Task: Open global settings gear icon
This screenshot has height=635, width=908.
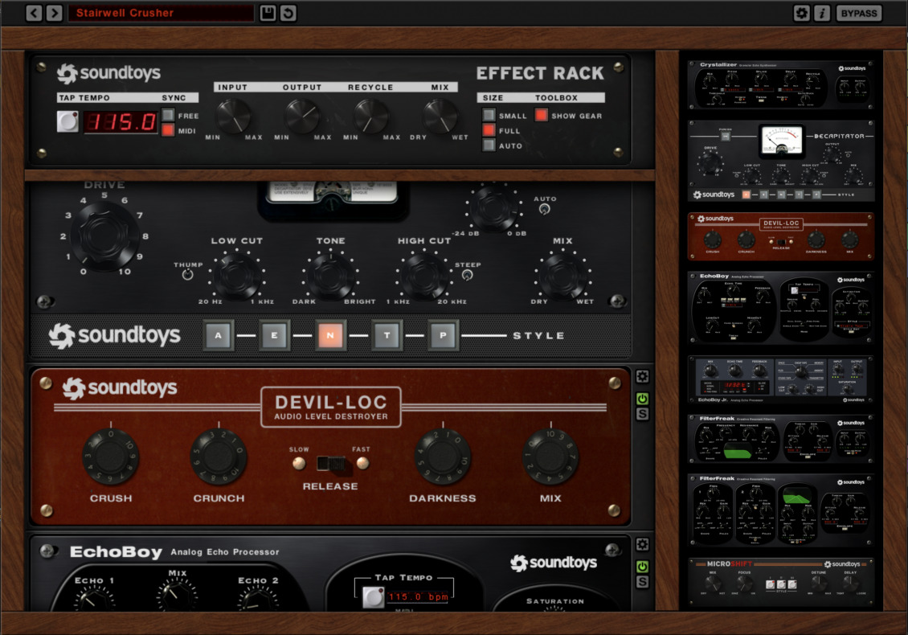Action: [801, 13]
